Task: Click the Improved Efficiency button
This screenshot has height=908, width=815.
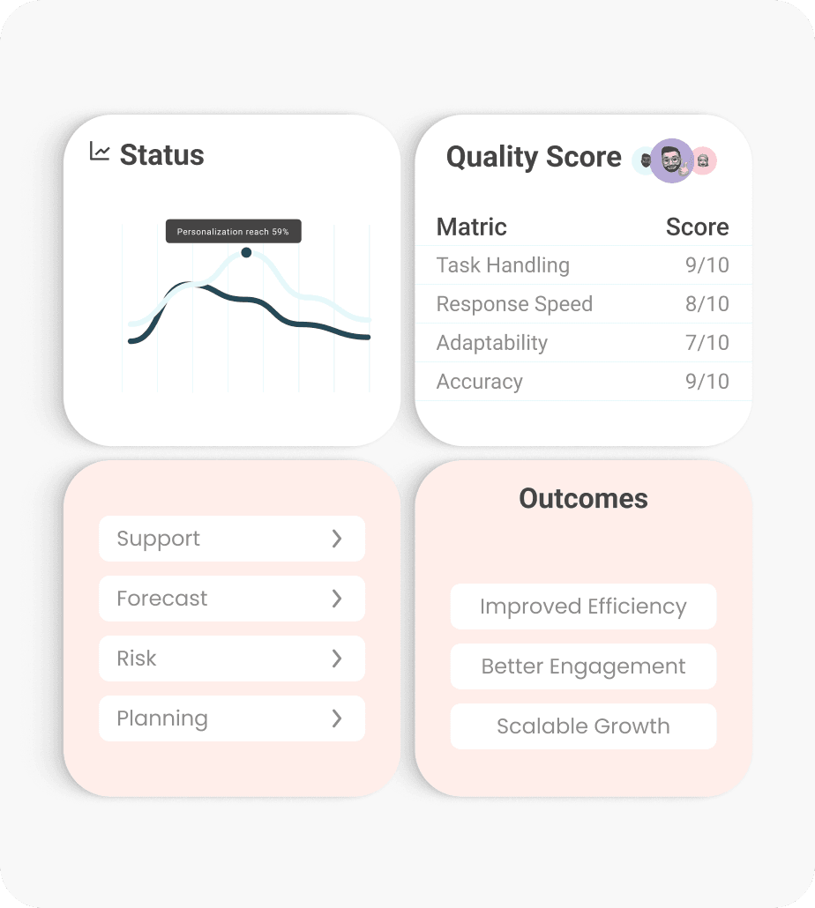Action: click(x=583, y=607)
